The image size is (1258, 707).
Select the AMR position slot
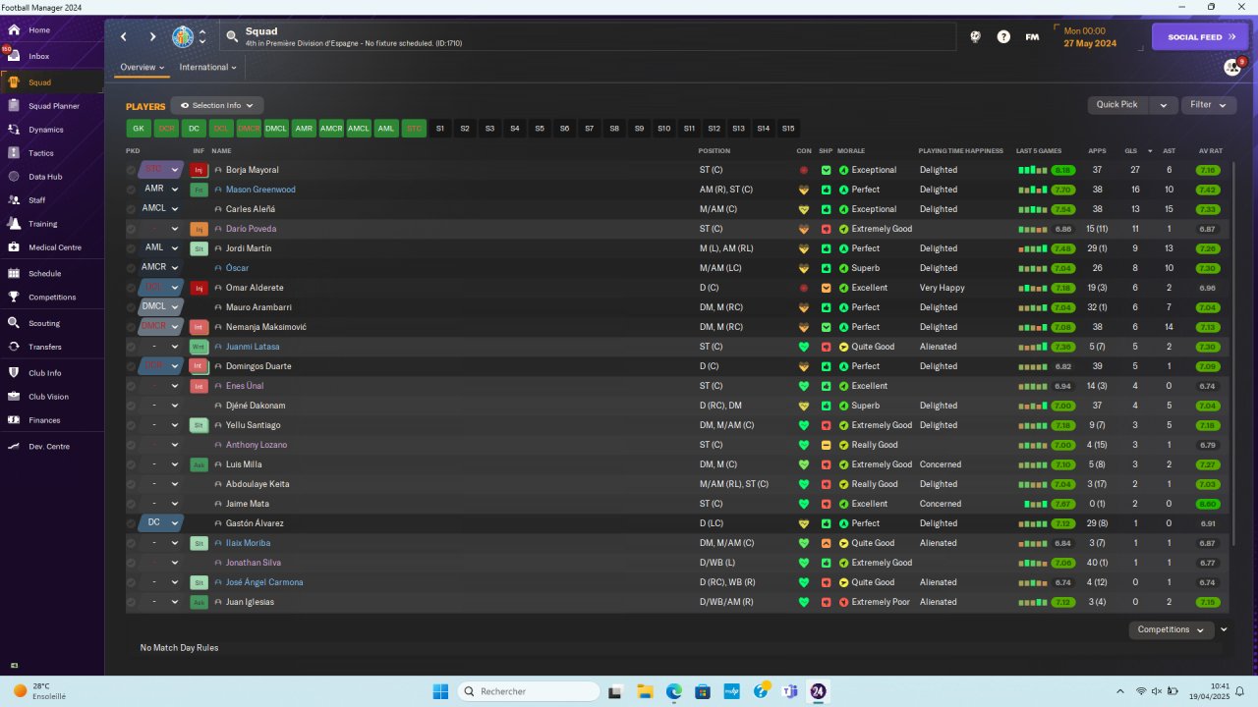tap(304, 129)
